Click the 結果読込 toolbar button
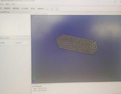The image size is (121, 94). 16,8
